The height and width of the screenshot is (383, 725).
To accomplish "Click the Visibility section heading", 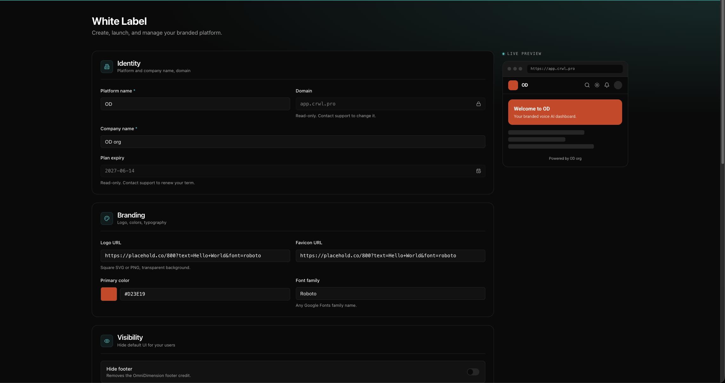I will pos(130,337).
